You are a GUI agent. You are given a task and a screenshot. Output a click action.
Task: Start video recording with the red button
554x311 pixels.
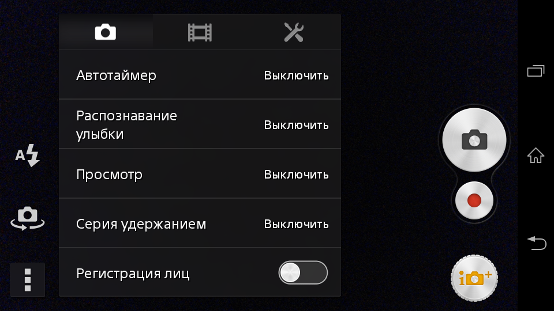474,200
